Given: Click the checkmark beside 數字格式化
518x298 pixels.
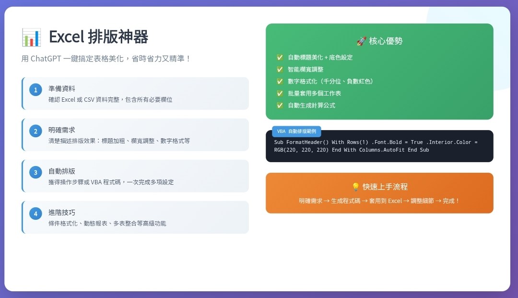Looking at the screenshot, I should point(280,81).
